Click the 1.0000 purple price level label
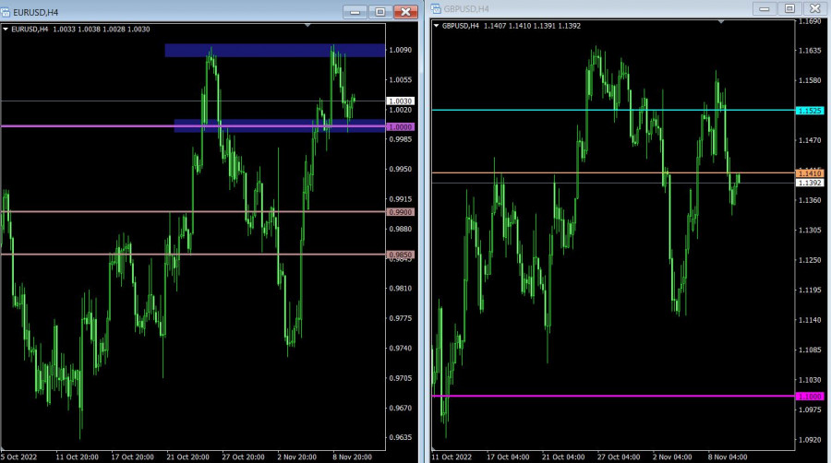Screen dimensions: 831x463 click(402, 126)
